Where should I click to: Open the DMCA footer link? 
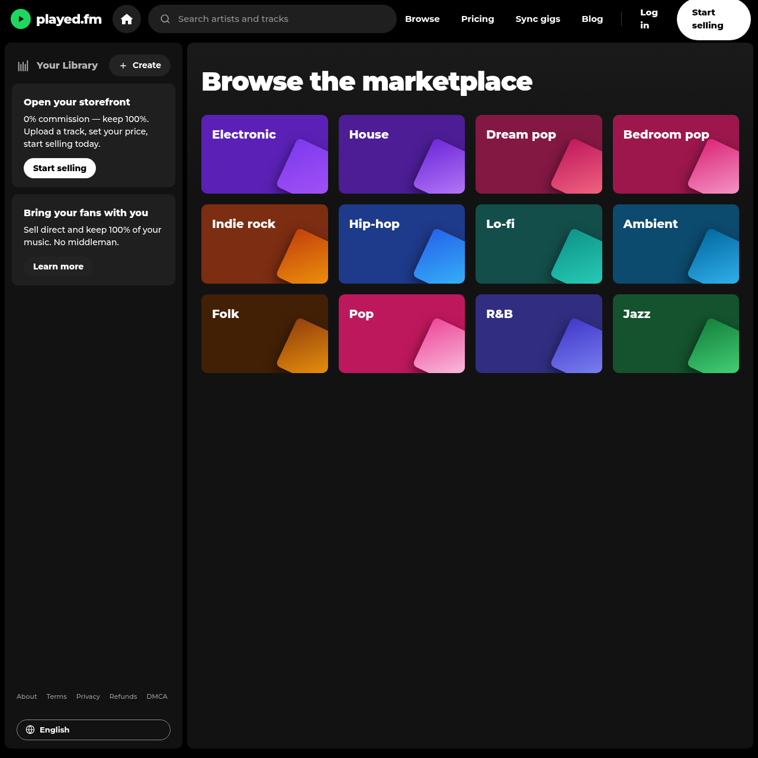click(x=157, y=696)
